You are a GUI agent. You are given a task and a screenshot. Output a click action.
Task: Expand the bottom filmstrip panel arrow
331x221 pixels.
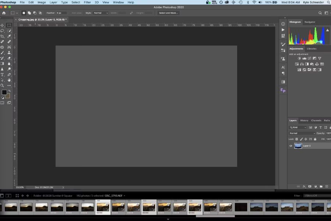168,219
